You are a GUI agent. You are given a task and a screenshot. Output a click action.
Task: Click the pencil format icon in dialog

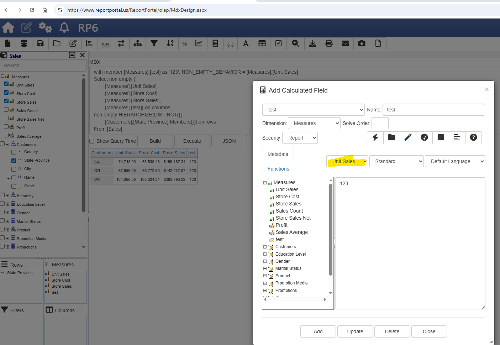tap(408, 137)
